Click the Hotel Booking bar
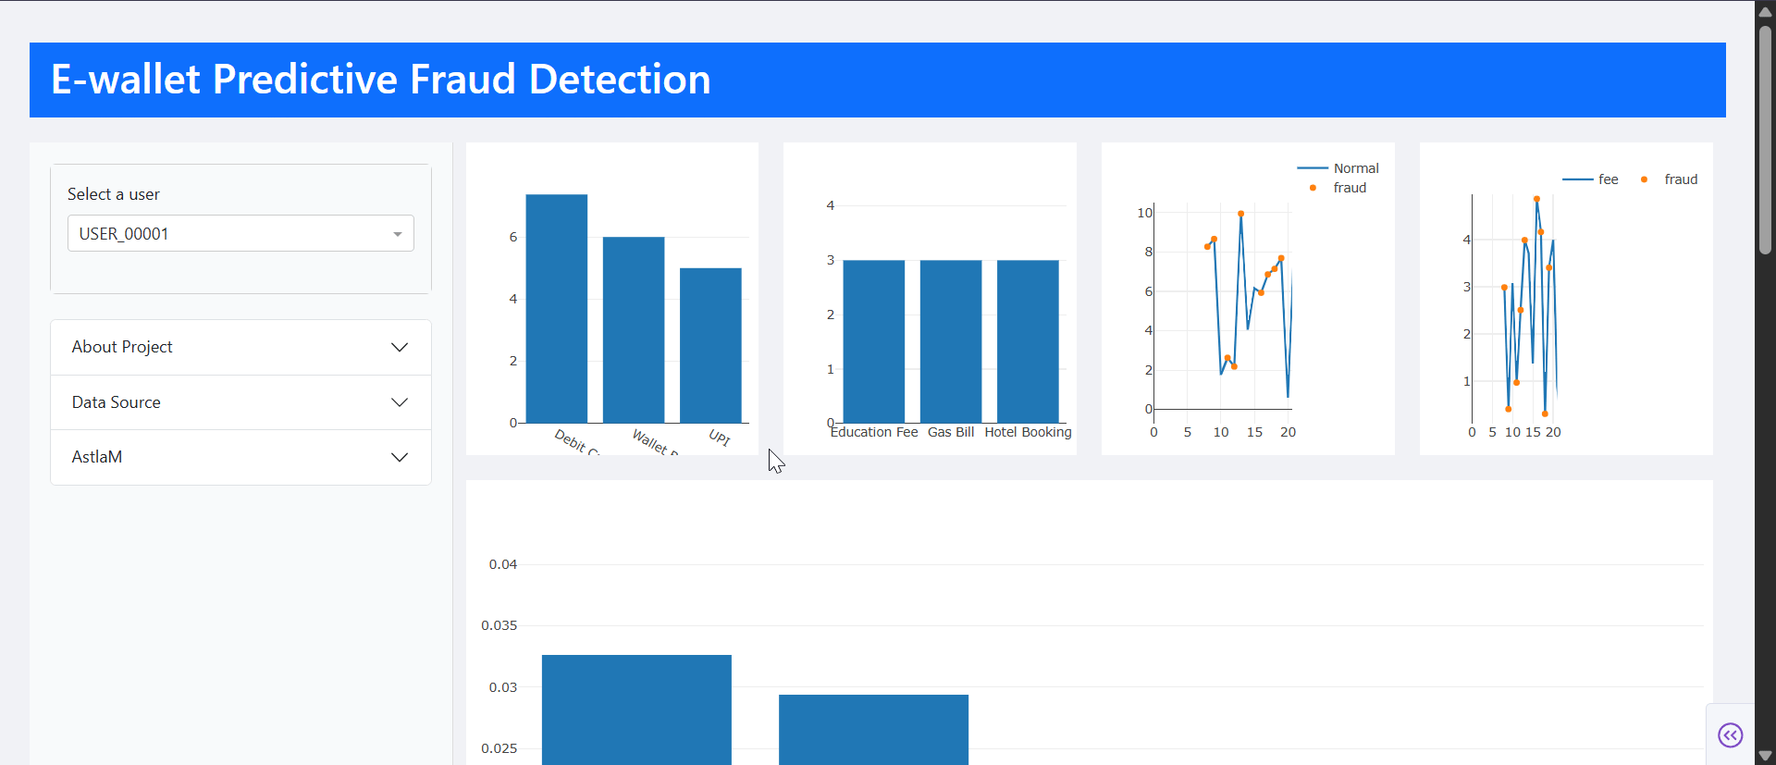Image resolution: width=1776 pixels, height=765 pixels. point(1028,341)
